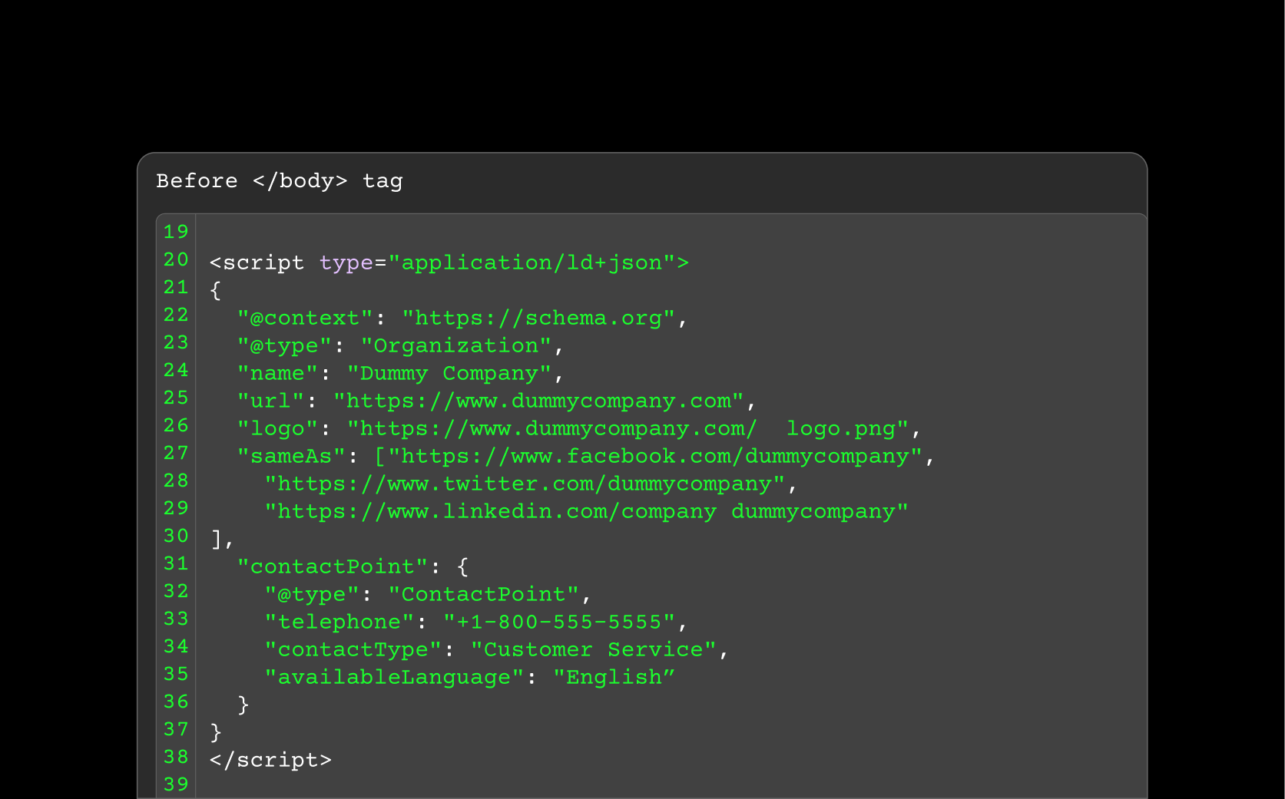Click the linkedin.com/company URL
The height and width of the screenshot is (799, 1285).
pos(587,512)
